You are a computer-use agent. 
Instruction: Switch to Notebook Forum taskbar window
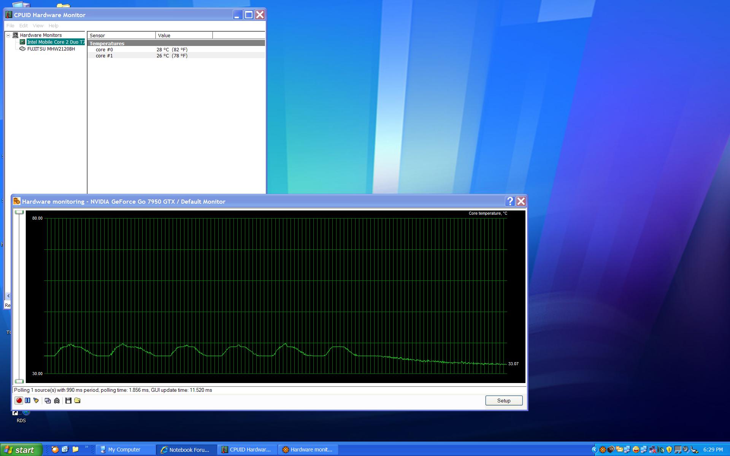(x=186, y=450)
